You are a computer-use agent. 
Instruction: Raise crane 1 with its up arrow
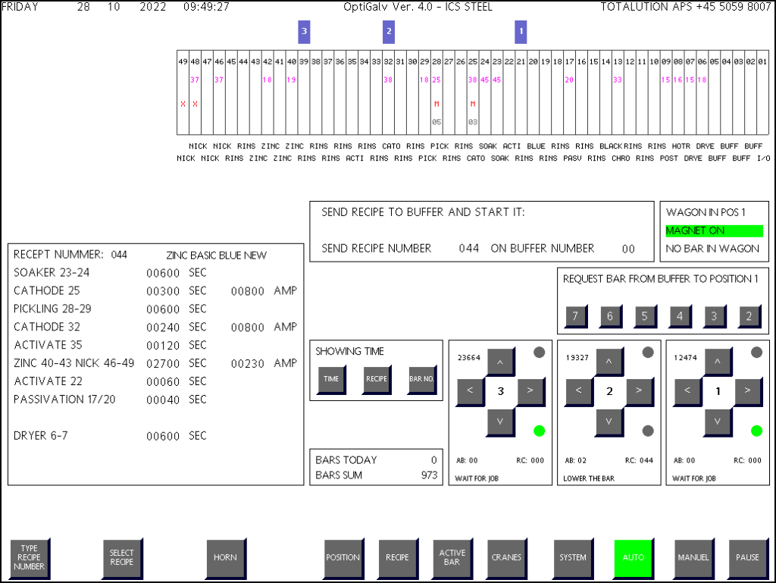coord(718,362)
